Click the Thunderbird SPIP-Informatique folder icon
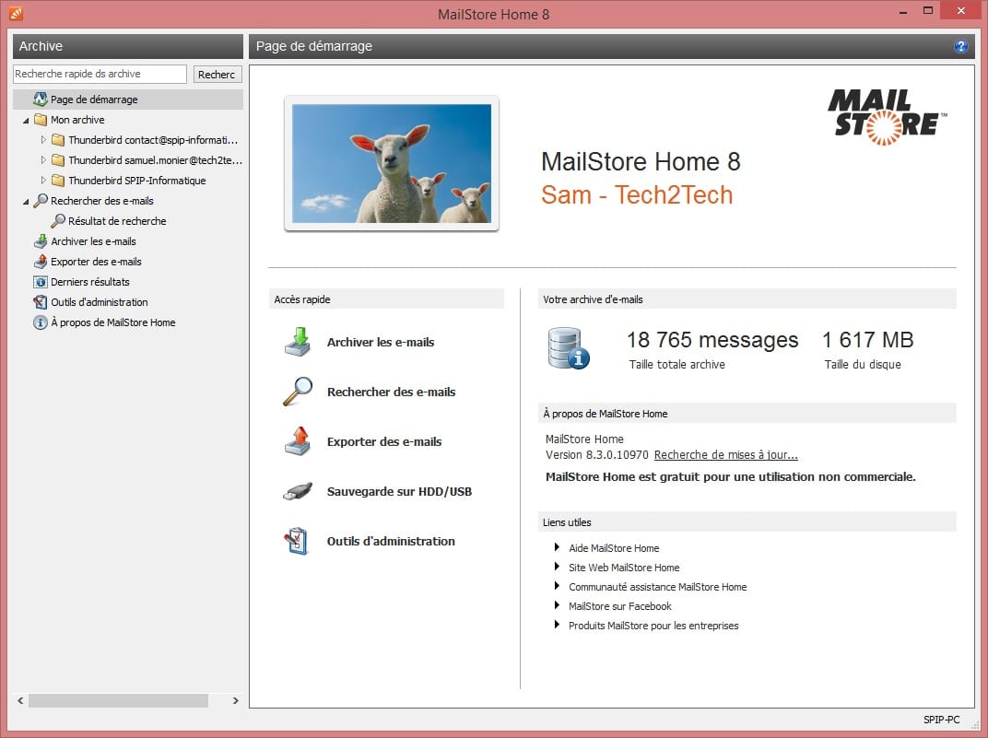This screenshot has width=988, height=738. (58, 180)
